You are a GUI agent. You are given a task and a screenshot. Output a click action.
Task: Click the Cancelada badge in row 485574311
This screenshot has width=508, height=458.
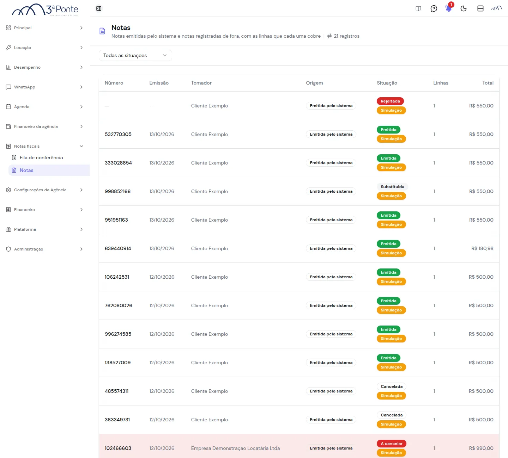[392, 386]
